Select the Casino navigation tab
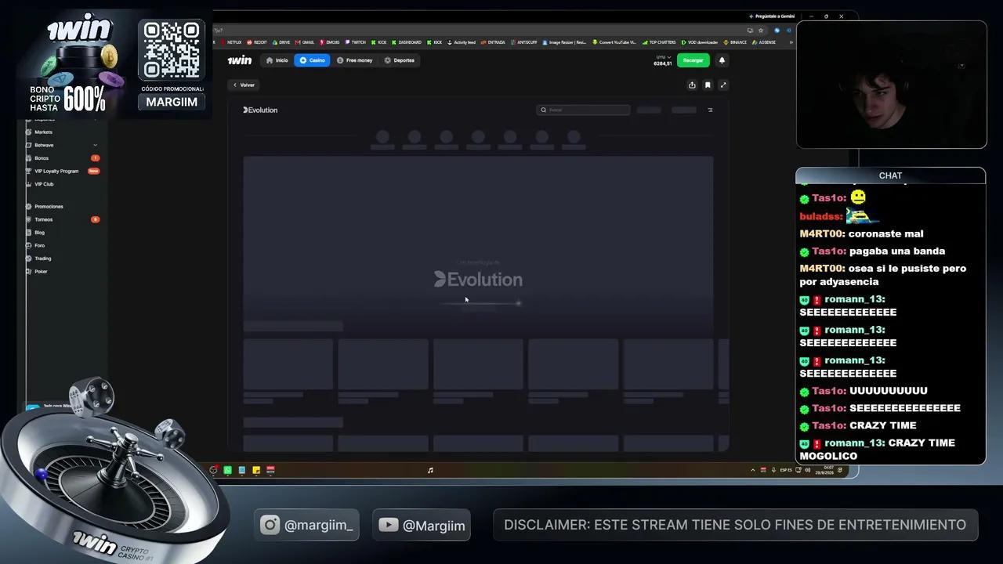 click(312, 60)
